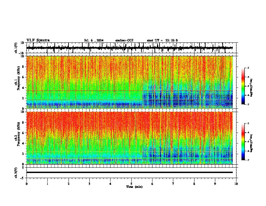Screen dimensions: 266x206
Task: Click the 'station=OUI' header label
Action: [x=124, y=40]
